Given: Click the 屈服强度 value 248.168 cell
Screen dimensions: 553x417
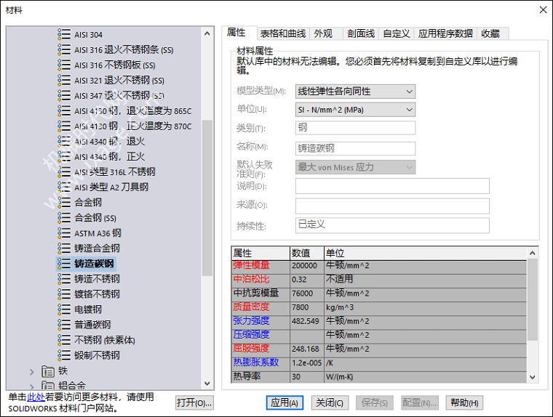Looking at the screenshot, I should (x=307, y=349).
